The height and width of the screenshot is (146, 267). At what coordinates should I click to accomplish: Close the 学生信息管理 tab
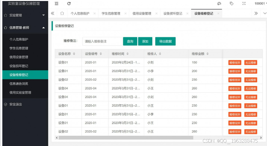[x=125, y=13]
